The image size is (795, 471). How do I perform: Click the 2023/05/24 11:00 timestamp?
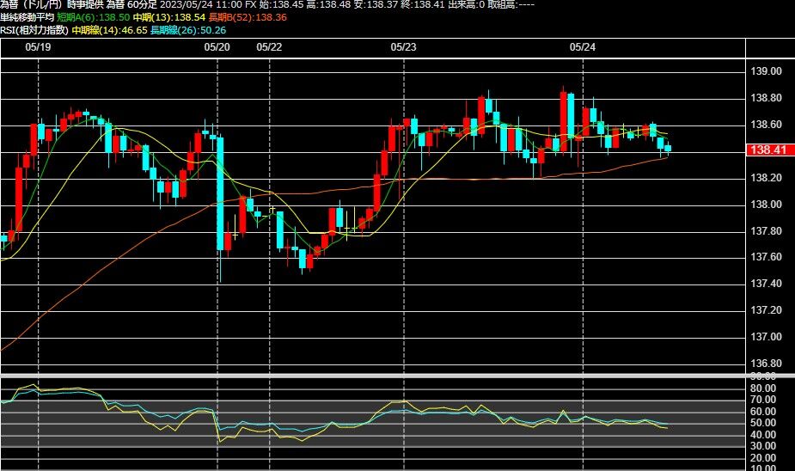tap(201, 4)
